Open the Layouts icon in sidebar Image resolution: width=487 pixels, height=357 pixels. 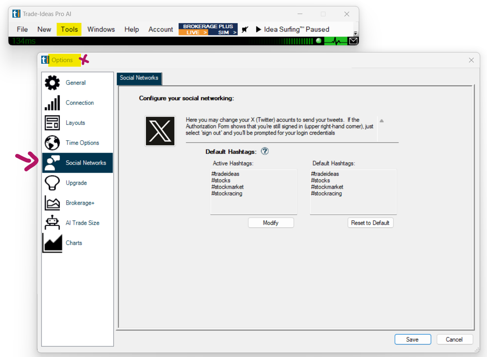point(52,123)
